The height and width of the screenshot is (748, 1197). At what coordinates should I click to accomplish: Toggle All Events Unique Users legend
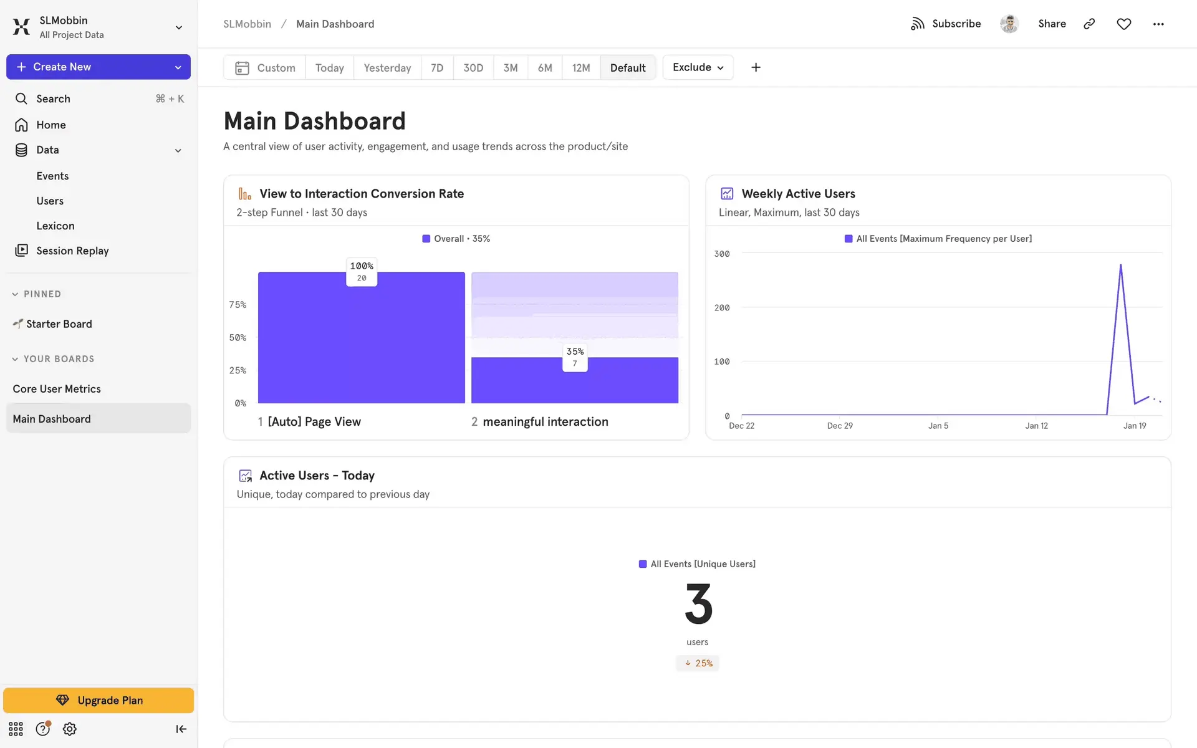point(697,564)
